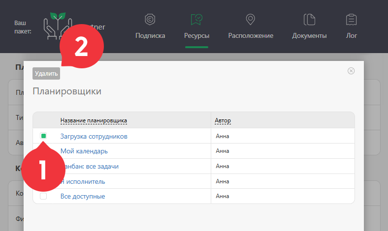The height and width of the screenshot is (231, 388).
Task: Click Анна in the канбан row
Action: pyautogui.click(x=223, y=166)
